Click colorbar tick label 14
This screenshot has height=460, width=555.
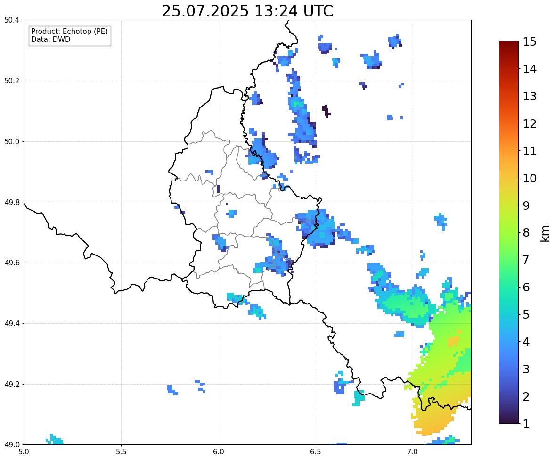pyautogui.click(x=530, y=69)
